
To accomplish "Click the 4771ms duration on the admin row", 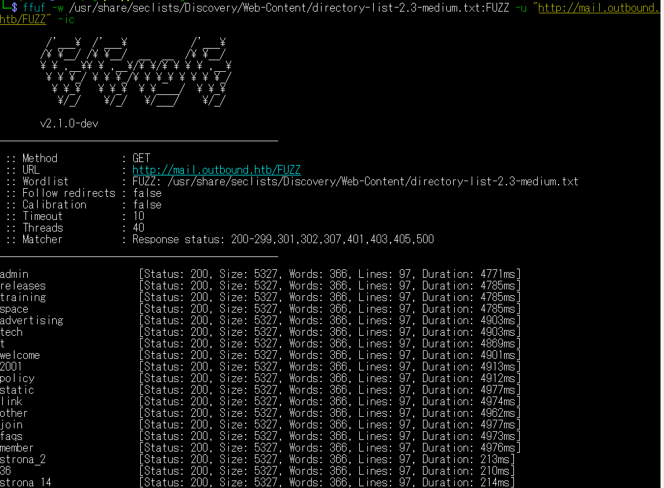I will pos(500,274).
